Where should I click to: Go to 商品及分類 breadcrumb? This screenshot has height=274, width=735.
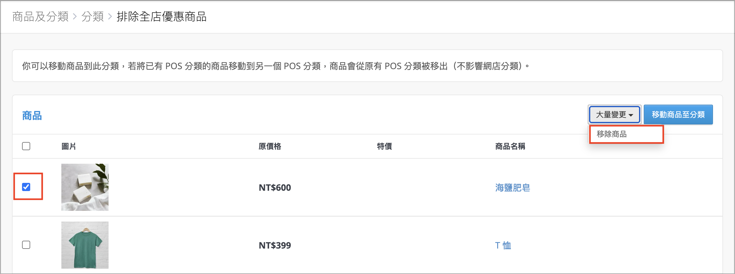(x=40, y=17)
